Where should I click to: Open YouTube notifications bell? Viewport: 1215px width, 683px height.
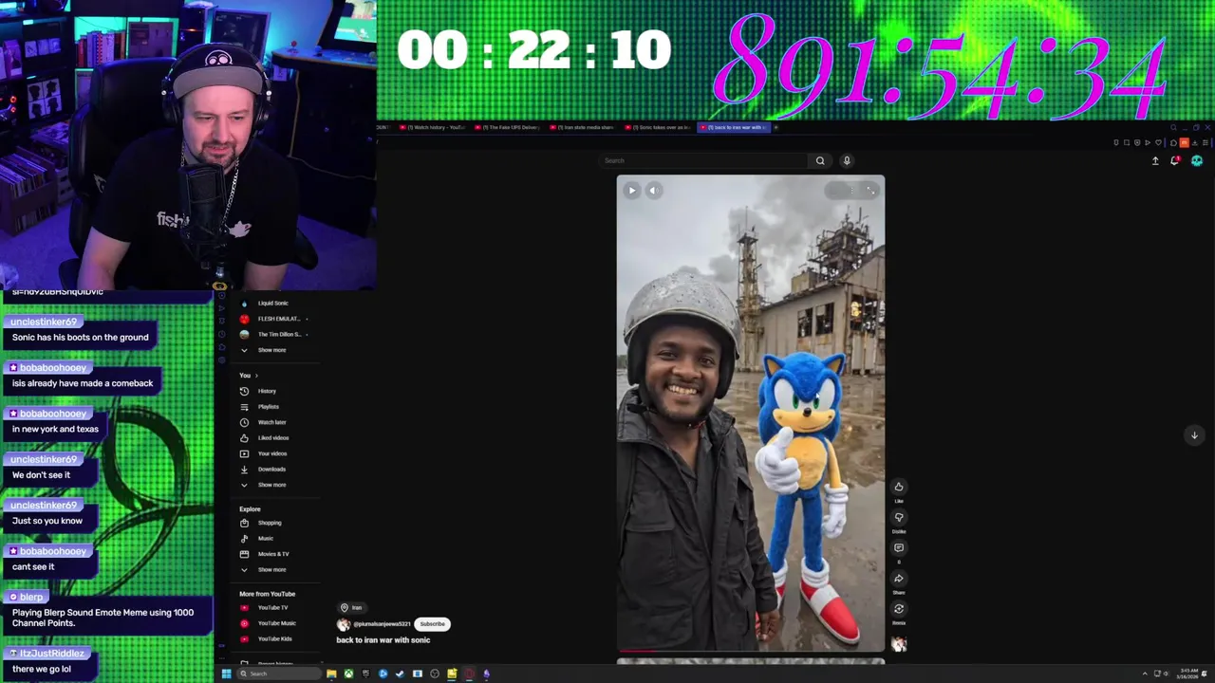tap(1175, 161)
